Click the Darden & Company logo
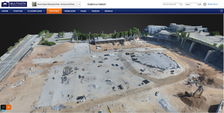The width and height of the screenshot is (224, 113). [x=97, y=4]
